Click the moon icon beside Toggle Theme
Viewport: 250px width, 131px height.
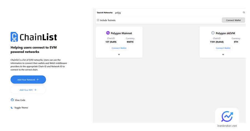tap(12, 107)
